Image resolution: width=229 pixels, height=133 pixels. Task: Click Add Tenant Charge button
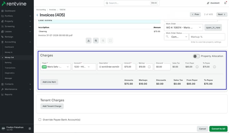[x=52, y=106]
